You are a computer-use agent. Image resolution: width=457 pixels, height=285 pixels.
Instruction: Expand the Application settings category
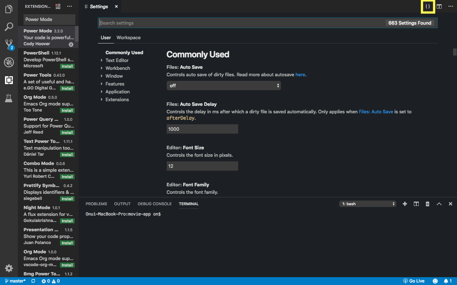point(117,92)
